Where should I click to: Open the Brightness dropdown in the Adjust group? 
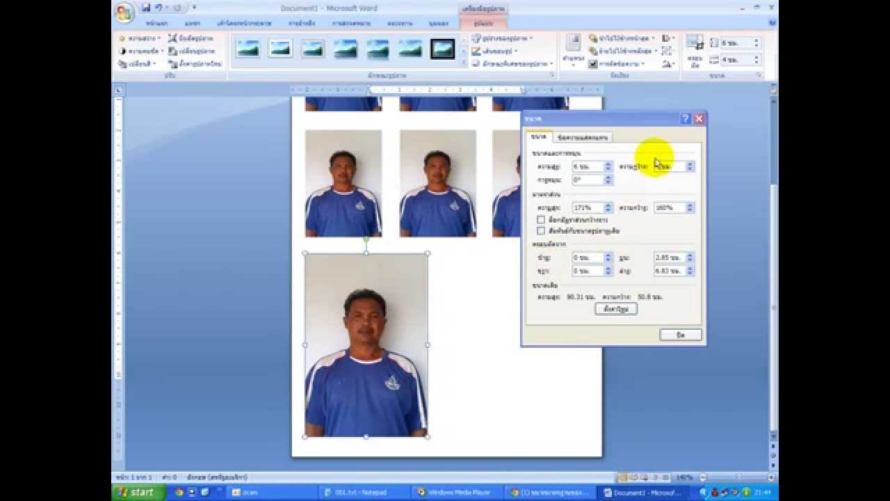click(139, 38)
